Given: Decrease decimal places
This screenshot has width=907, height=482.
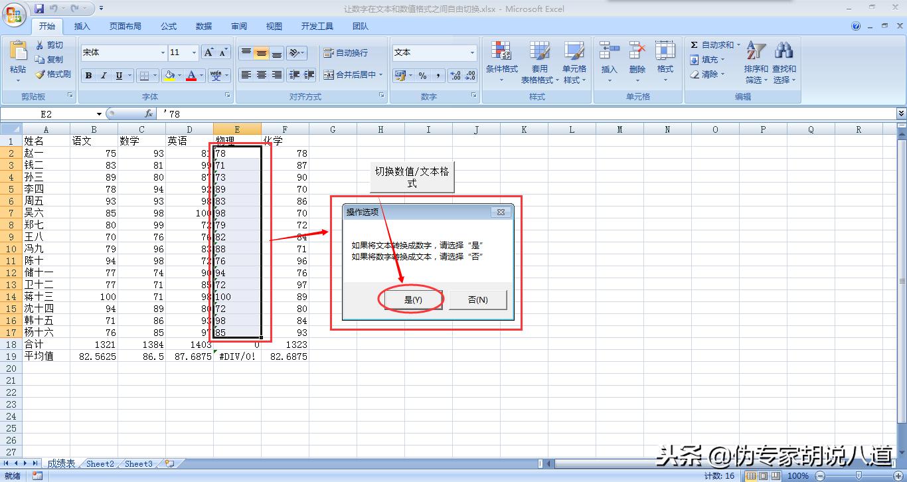Looking at the screenshot, I should tap(470, 76).
